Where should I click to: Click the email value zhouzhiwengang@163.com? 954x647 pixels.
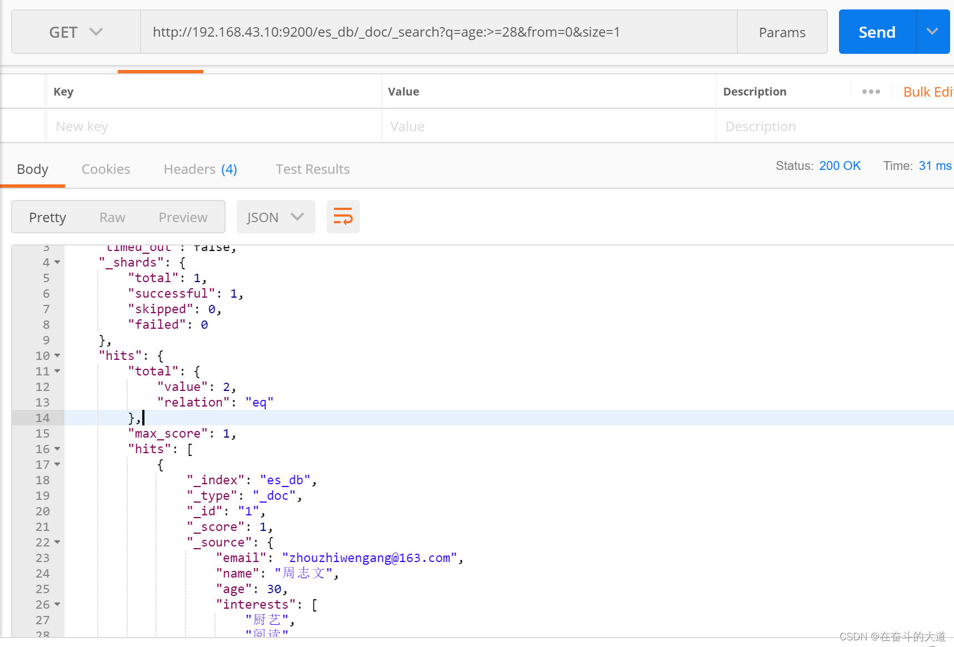tap(369, 558)
